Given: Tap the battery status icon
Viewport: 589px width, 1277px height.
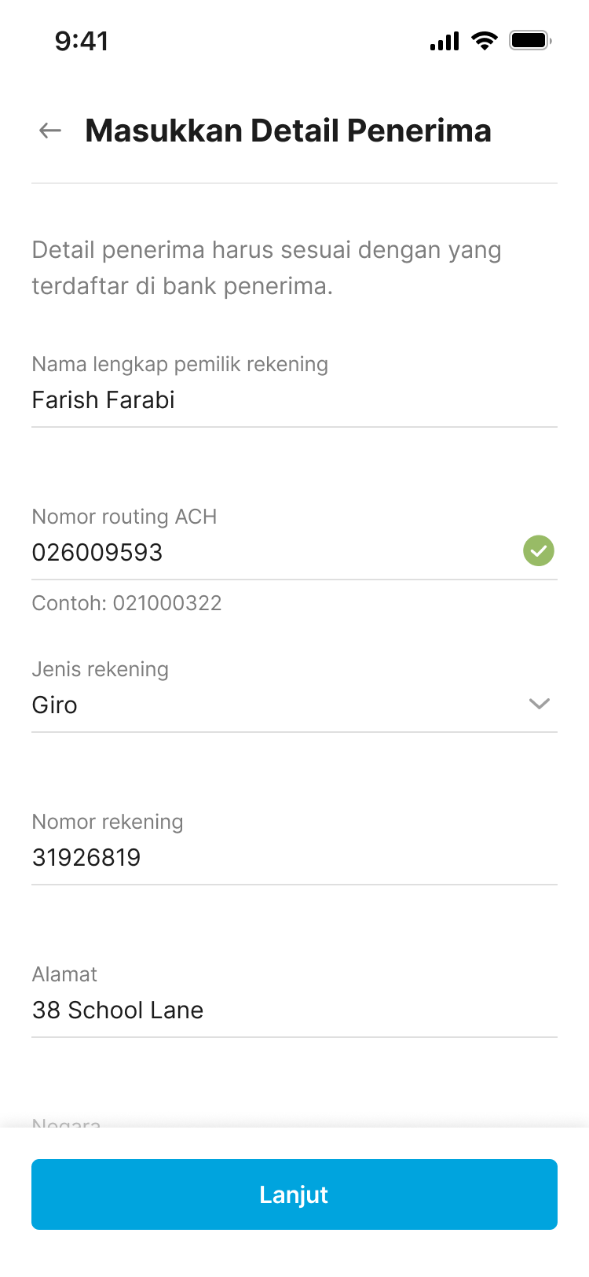Looking at the screenshot, I should coord(530,41).
